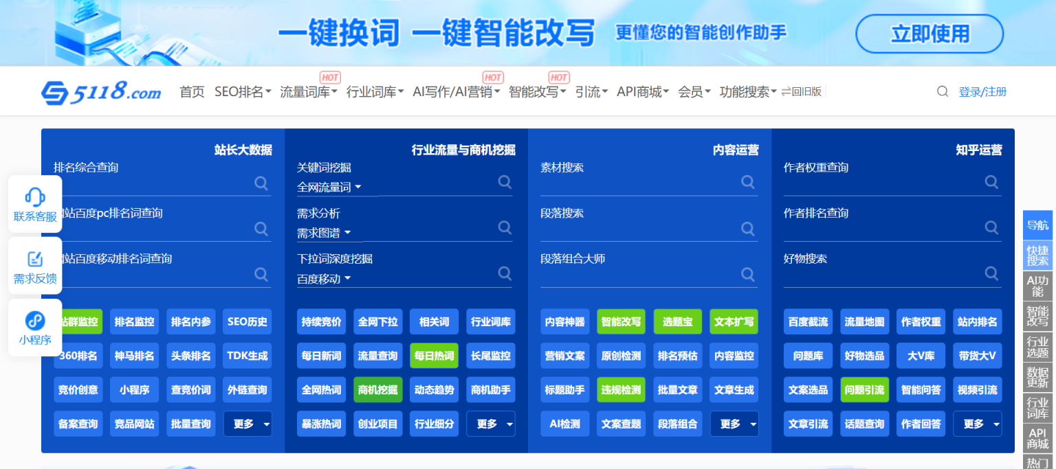The width and height of the screenshot is (1056, 469).
Task: Click the magnifier in the 作者权重查询 field
Action: 991,182
